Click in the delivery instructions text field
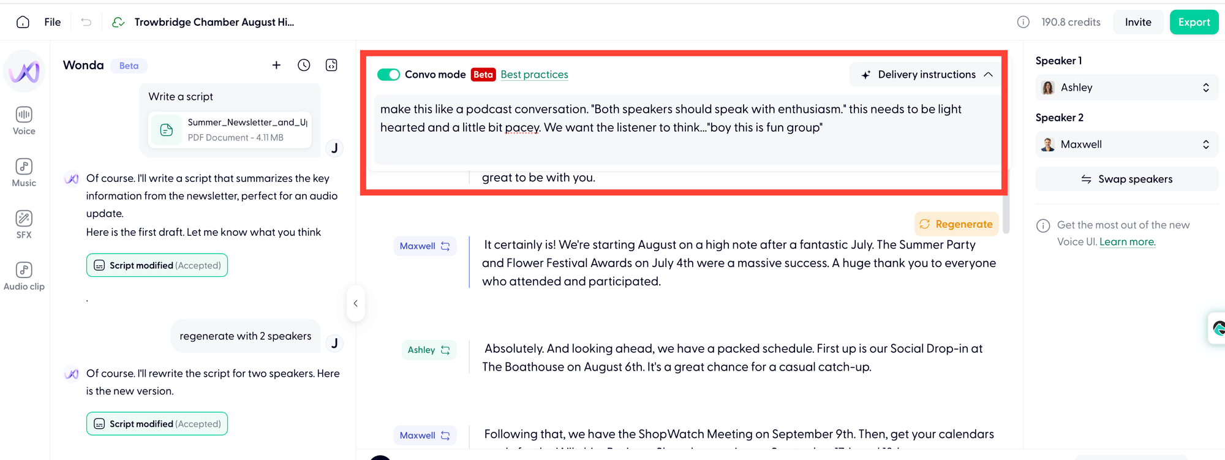1225x460 pixels. pyautogui.click(x=687, y=130)
